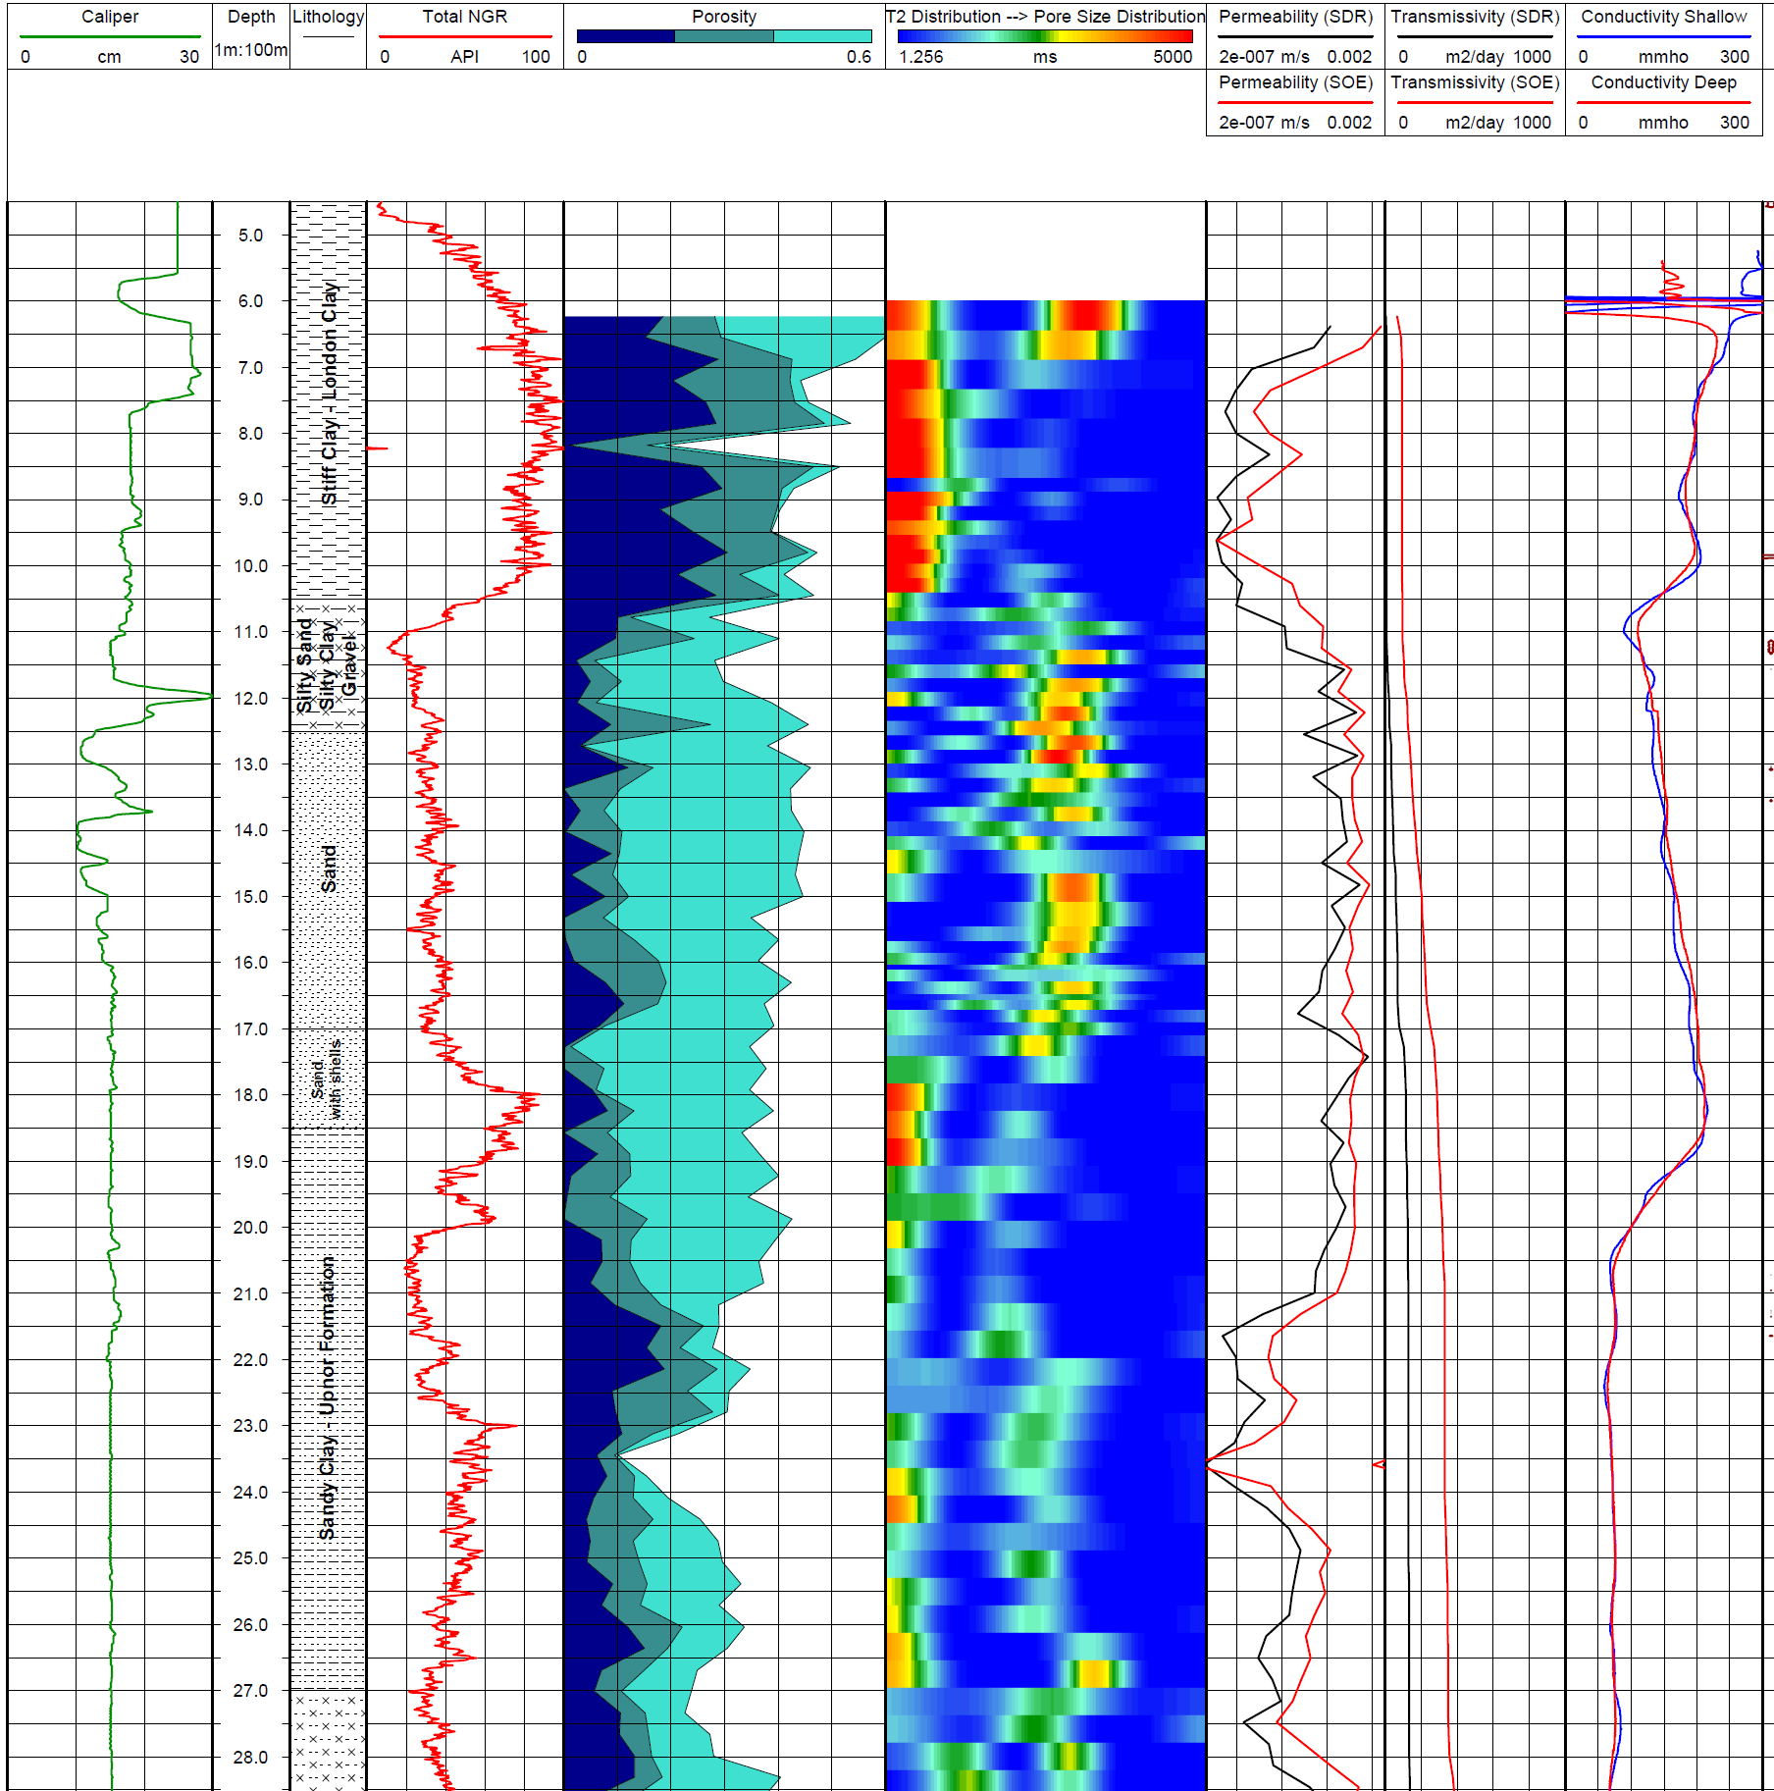1774x1791 pixels.
Task: Click the Lithology column header
Action: [328, 17]
